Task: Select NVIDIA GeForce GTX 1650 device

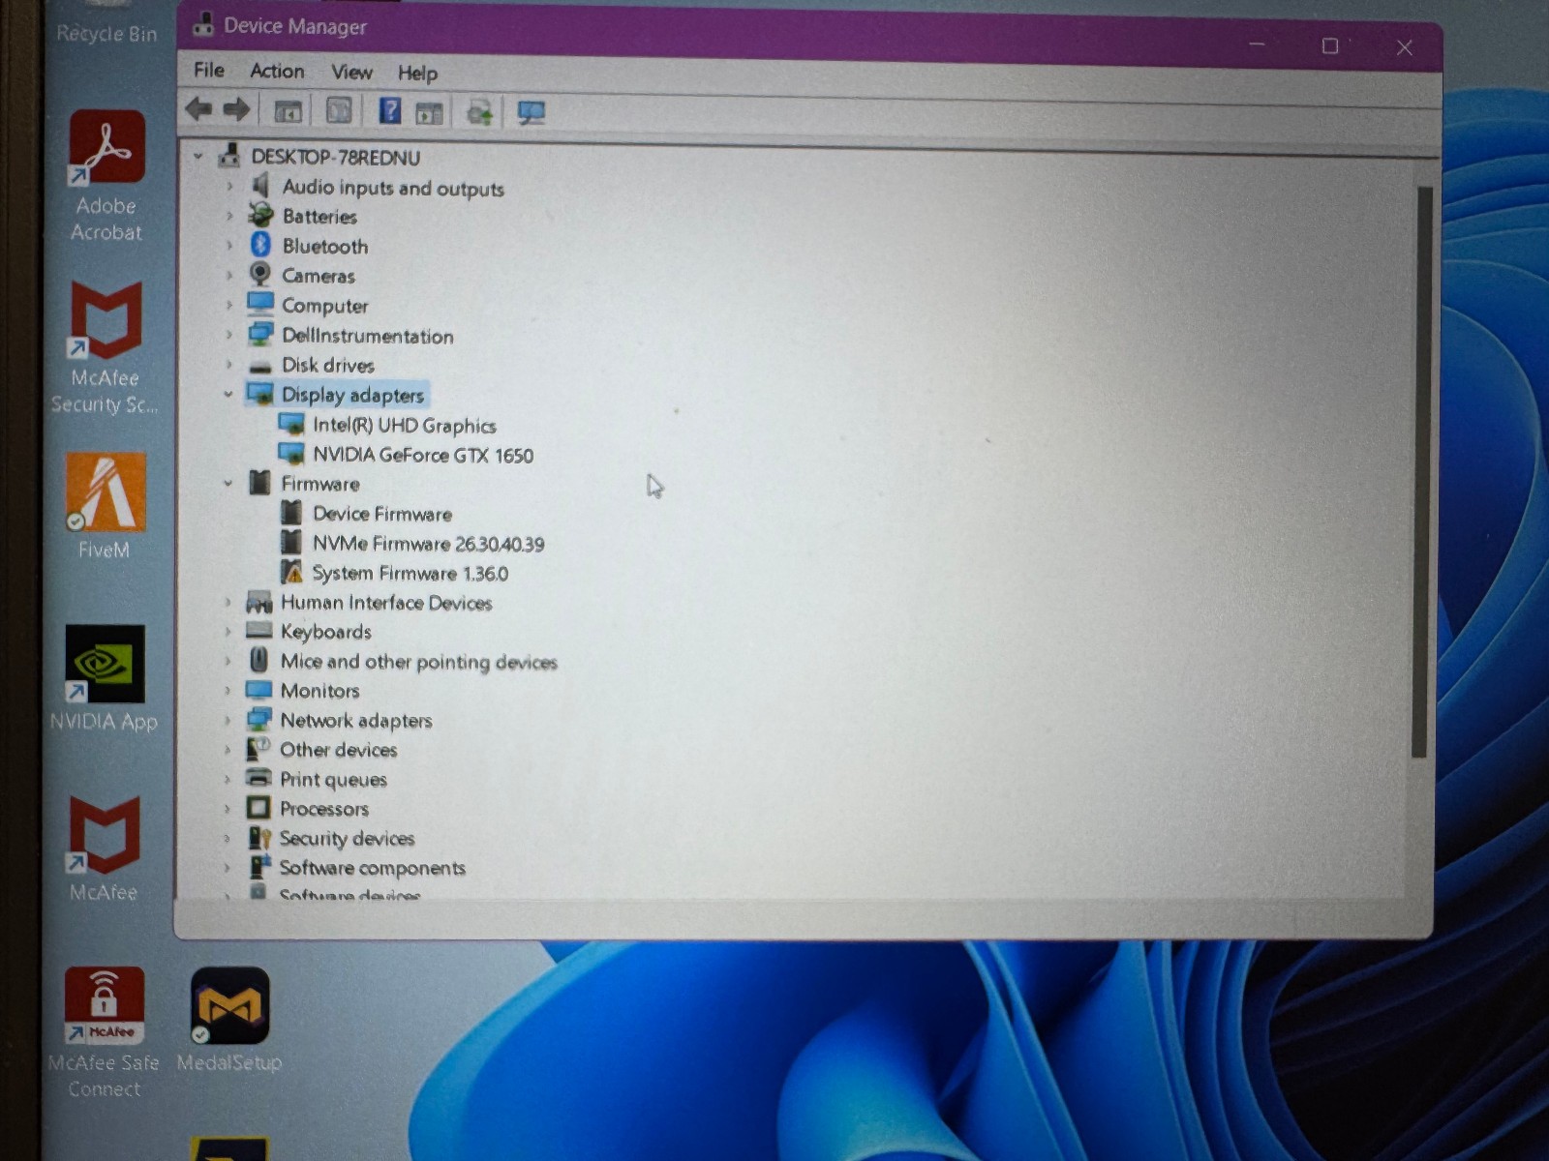Action: (422, 455)
